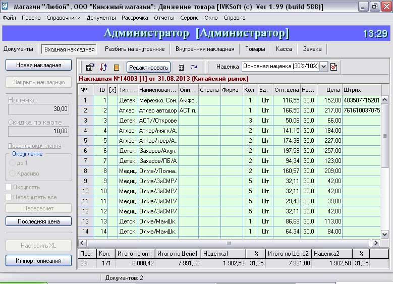Click the properties icon in invoice toolbar

click(90, 67)
